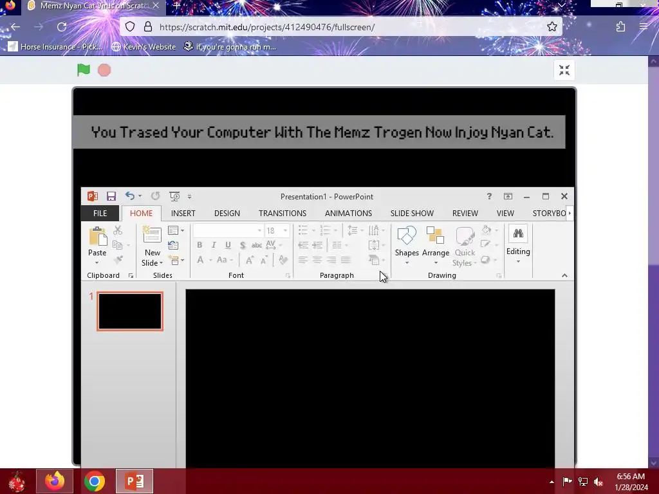Open Chrome from the taskbar

click(95, 481)
